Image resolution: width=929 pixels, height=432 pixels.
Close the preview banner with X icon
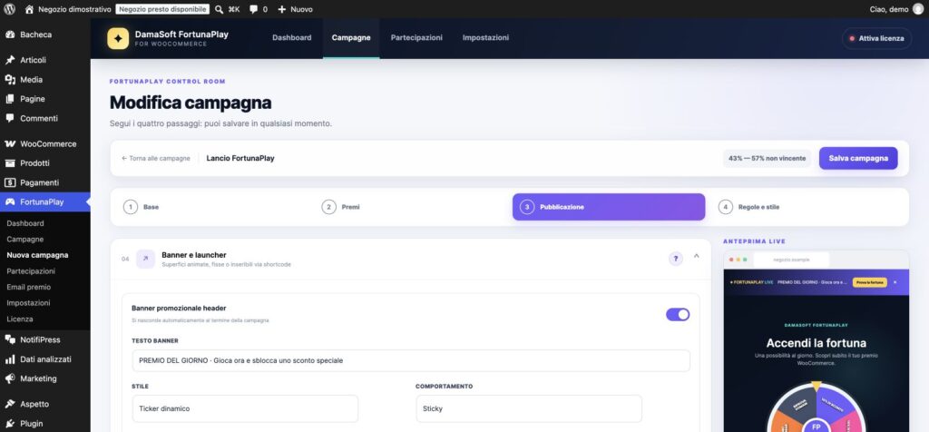[x=895, y=282]
